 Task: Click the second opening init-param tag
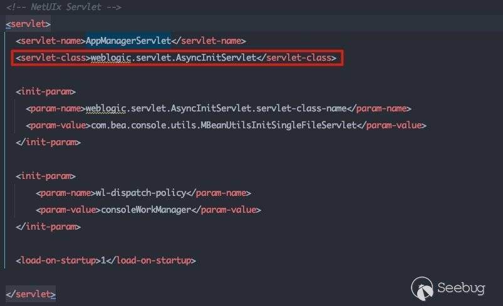pyautogui.click(x=46, y=176)
